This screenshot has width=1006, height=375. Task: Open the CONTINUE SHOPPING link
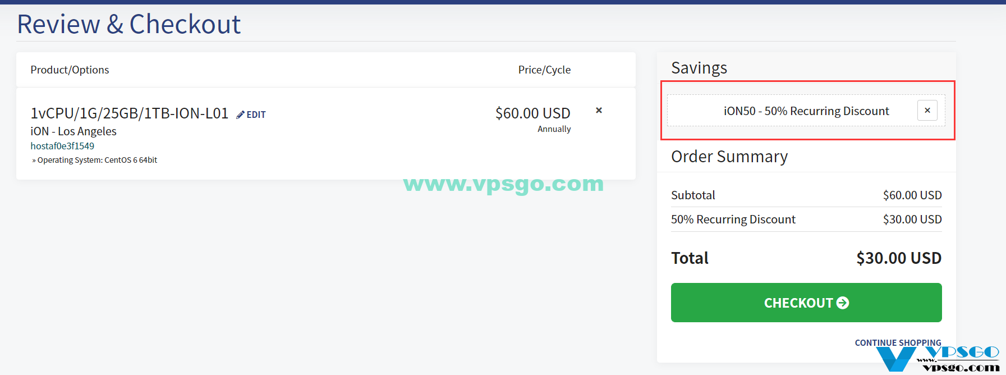[898, 342]
